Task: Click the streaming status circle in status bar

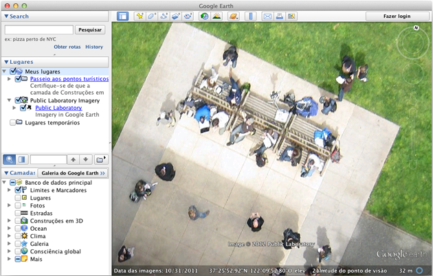Action: click(419, 271)
